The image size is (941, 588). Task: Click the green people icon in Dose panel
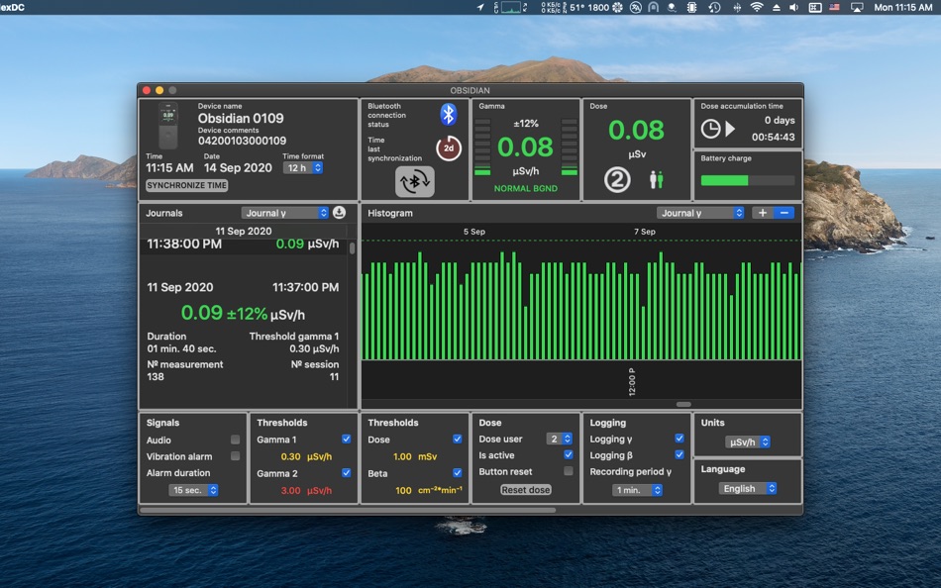[656, 180]
